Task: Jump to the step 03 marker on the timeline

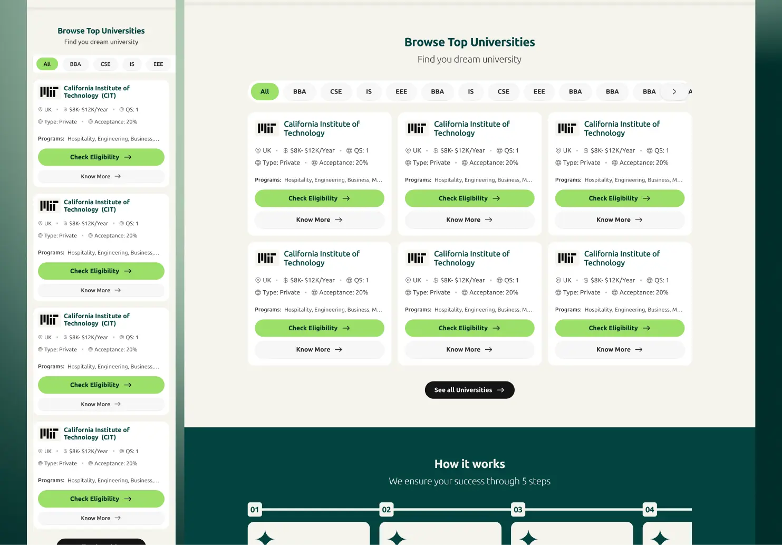Action: (518, 510)
